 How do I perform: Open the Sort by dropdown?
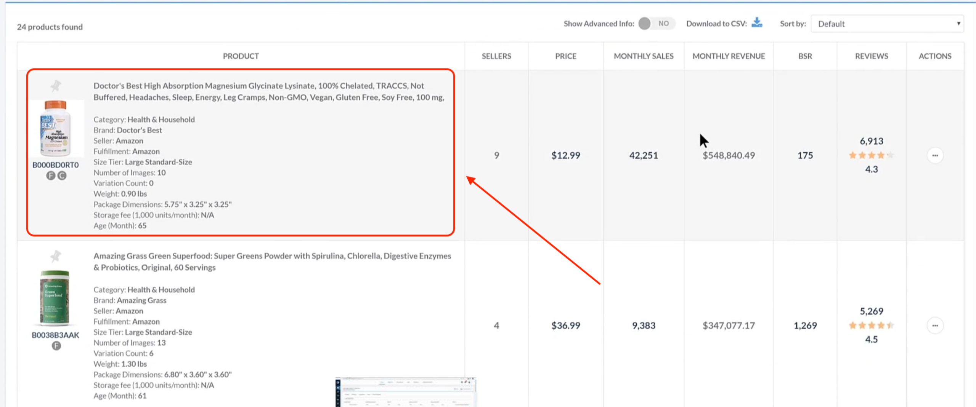(x=887, y=24)
